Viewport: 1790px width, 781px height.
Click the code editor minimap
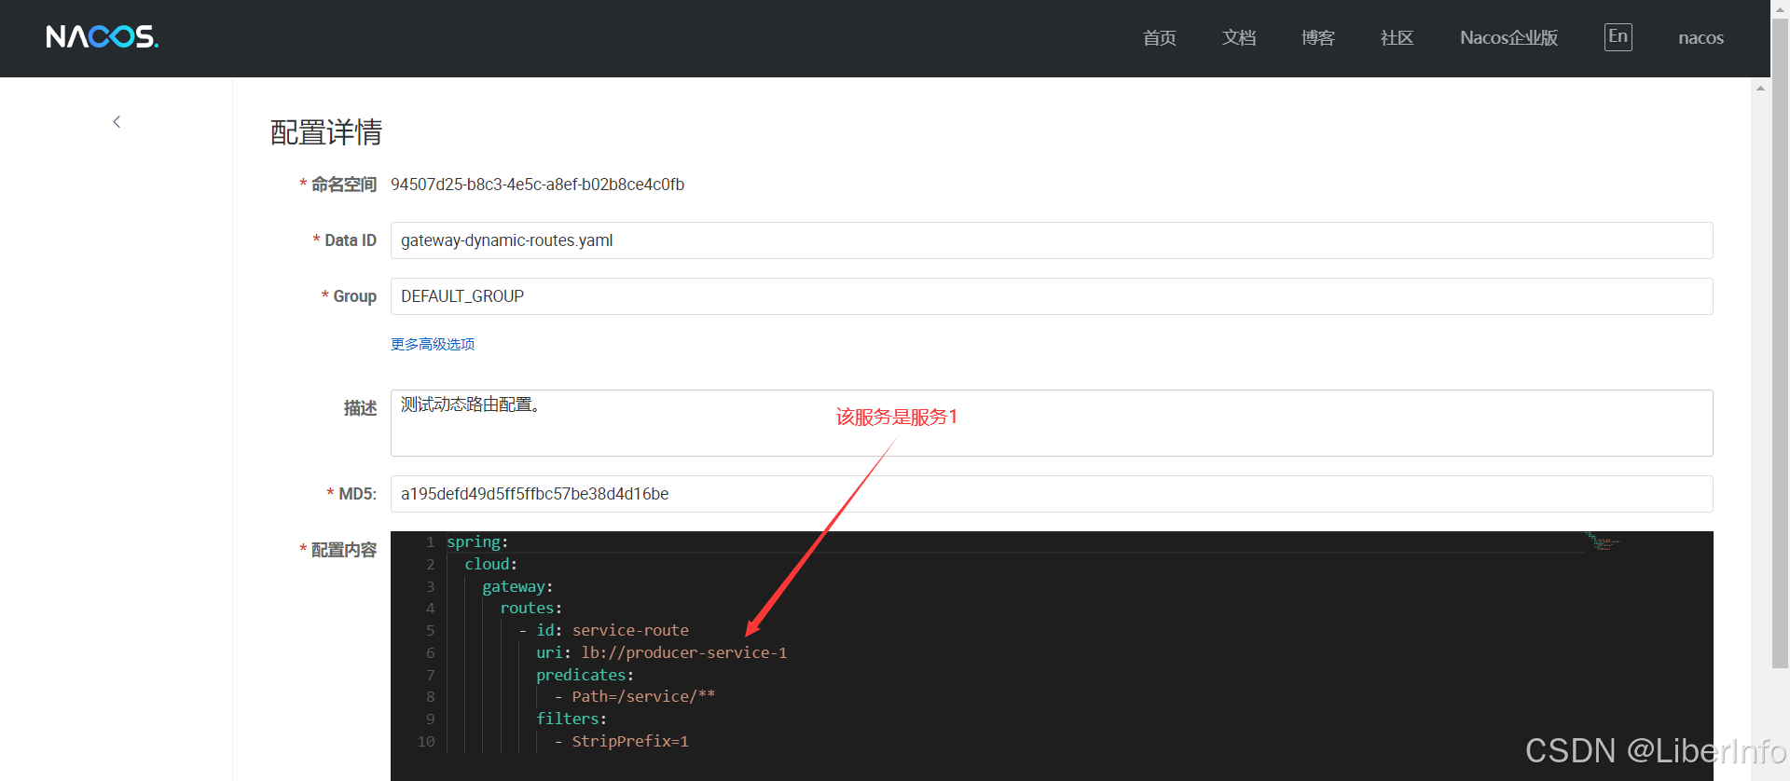(x=1603, y=541)
